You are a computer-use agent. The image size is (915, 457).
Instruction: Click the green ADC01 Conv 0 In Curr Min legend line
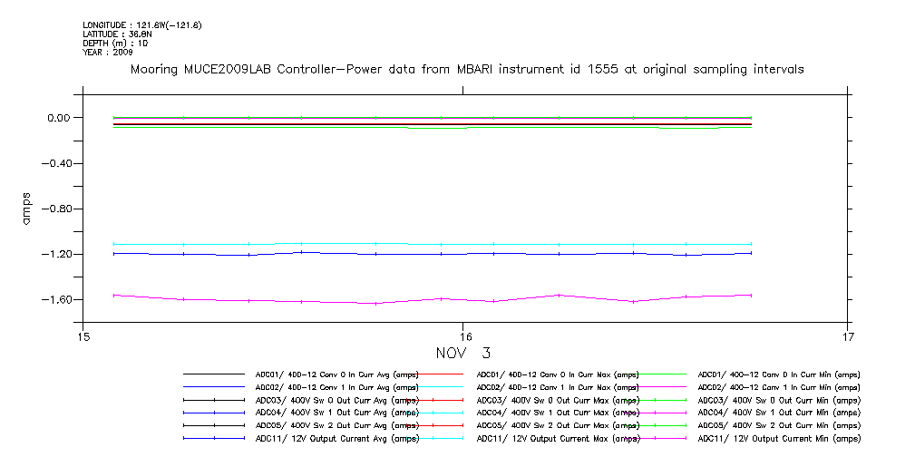(661, 374)
